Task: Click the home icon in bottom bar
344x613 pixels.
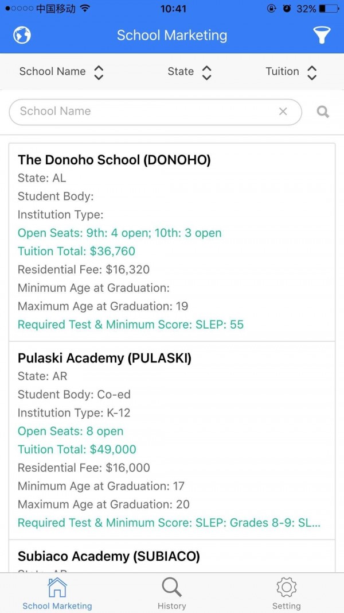Action: [x=57, y=588]
